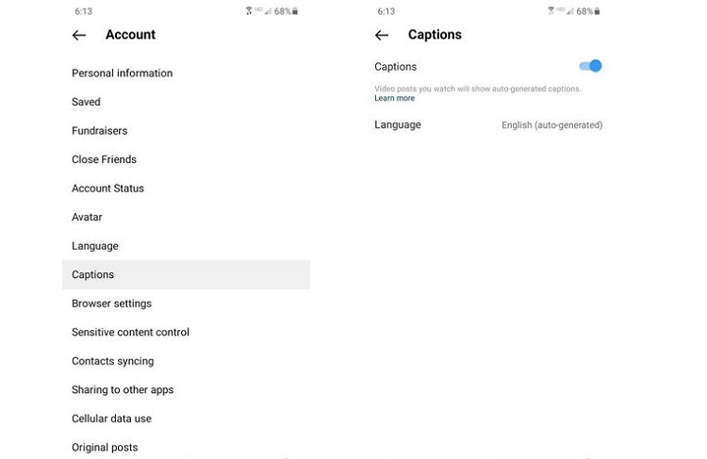Open the Avatar option
Image resolution: width=707 pixels, height=459 pixels.
pyautogui.click(x=87, y=217)
